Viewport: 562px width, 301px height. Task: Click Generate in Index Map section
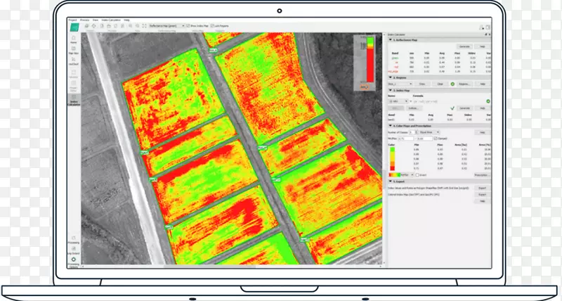click(464, 108)
